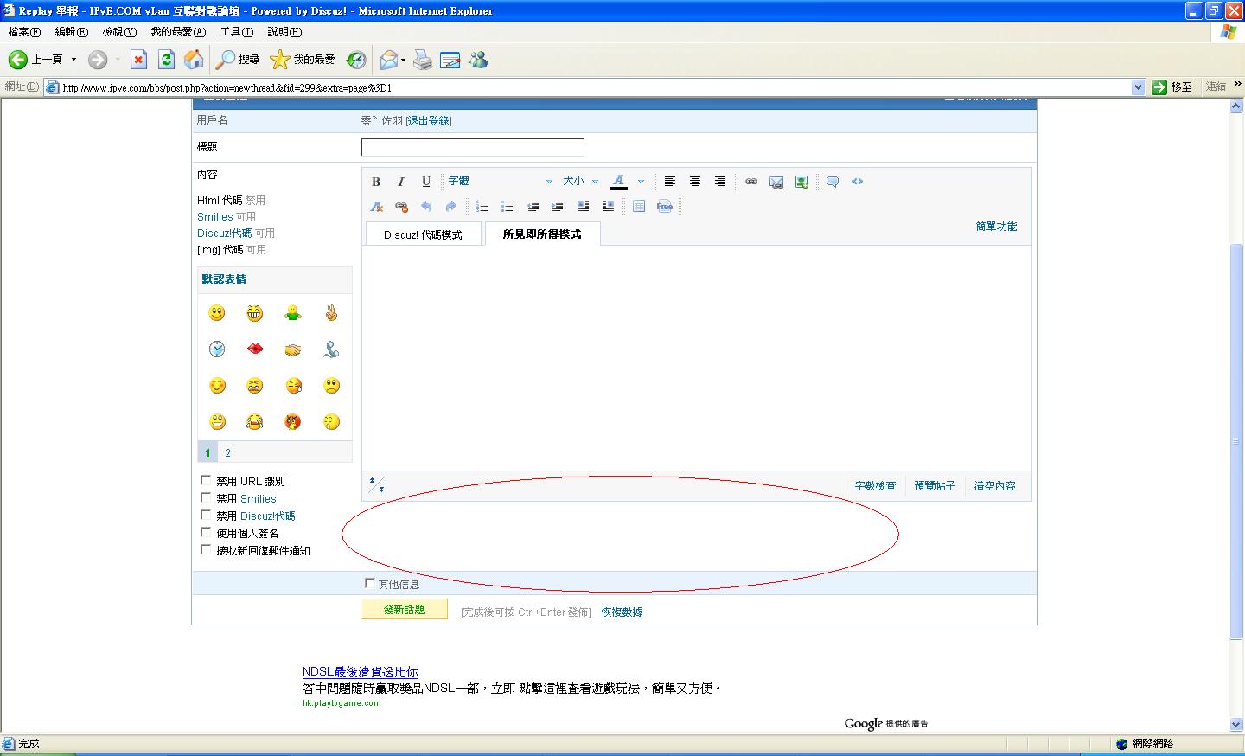Insert a hyperlink using the link icon

coord(751,182)
